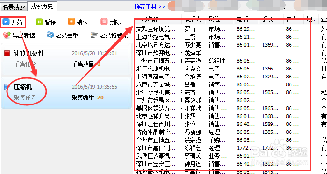This screenshot has width=327, height=174.
Task: Stop the task with the orange 结束 icon
Action: [x=71, y=21]
